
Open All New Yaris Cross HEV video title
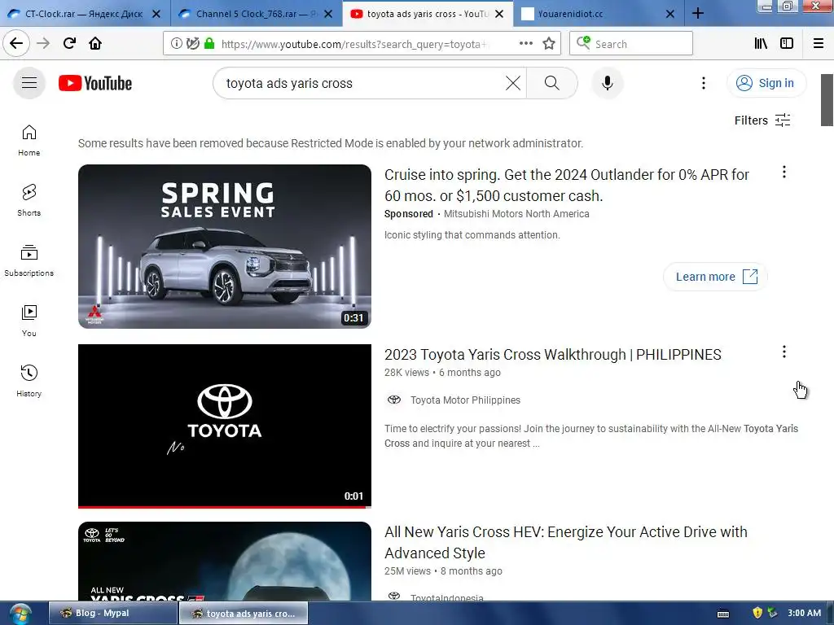(565, 542)
